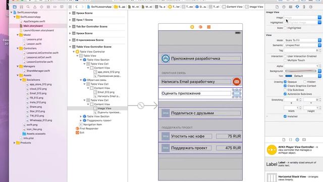Click the Alpha value field
The image size is (323, 182).
coord(301,66)
